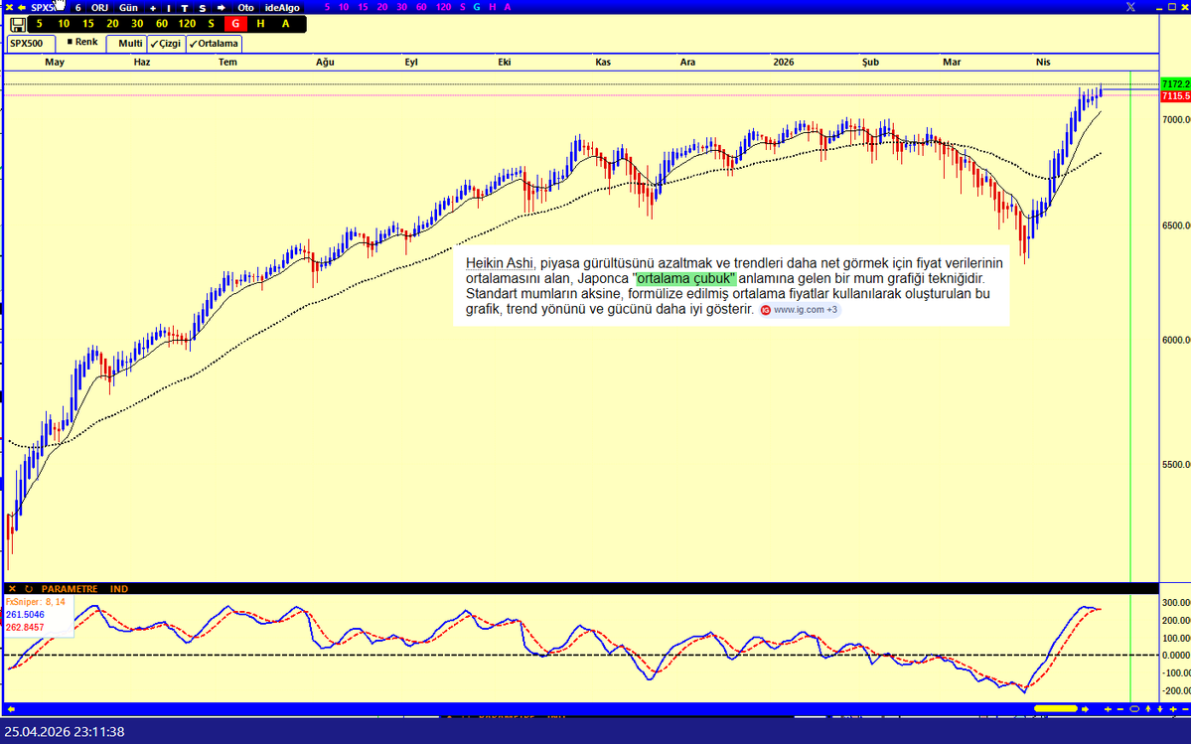Click the X logo icon at top right

(x=1130, y=7)
